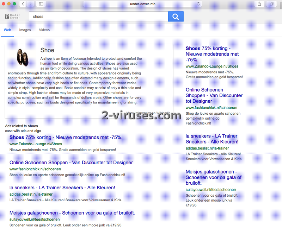Open the shoe thumbnail image
This screenshot has height=228, width=282.
(x=23, y=57)
